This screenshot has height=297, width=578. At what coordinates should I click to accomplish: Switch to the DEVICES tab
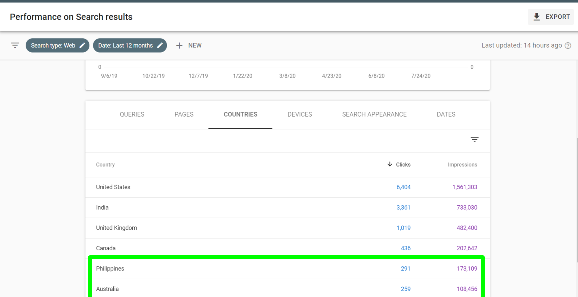pyautogui.click(x=300, y=114)
